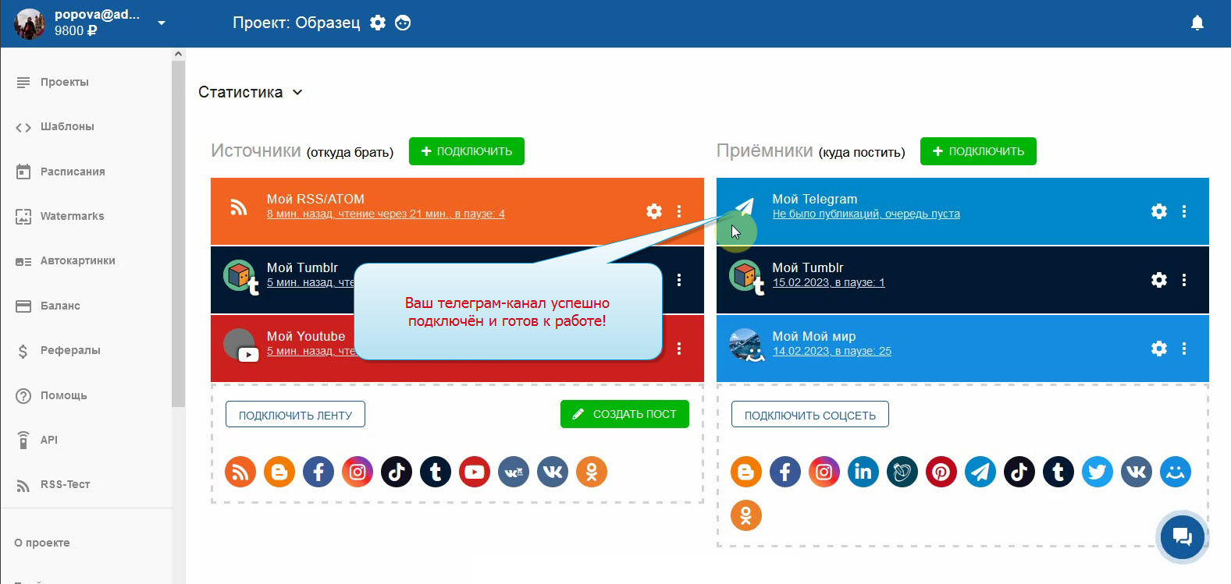Click RSS icon in sources icon row

(240, 472)
